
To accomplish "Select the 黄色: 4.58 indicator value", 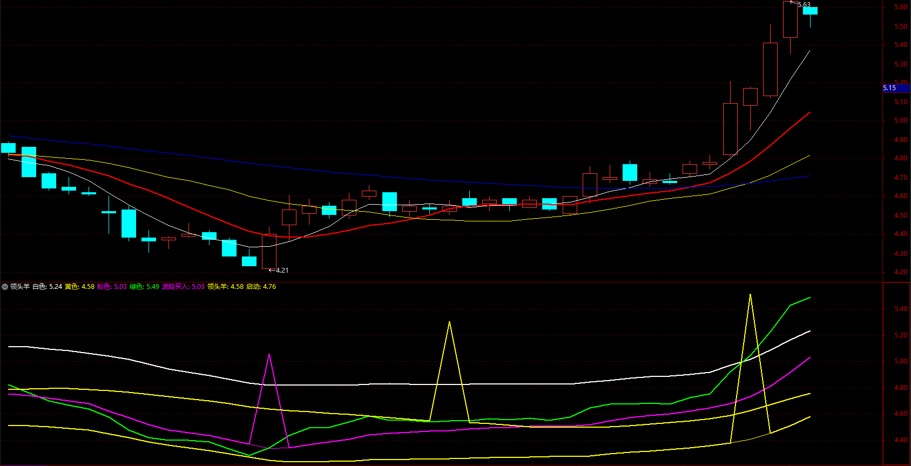I will click(79, 287).
